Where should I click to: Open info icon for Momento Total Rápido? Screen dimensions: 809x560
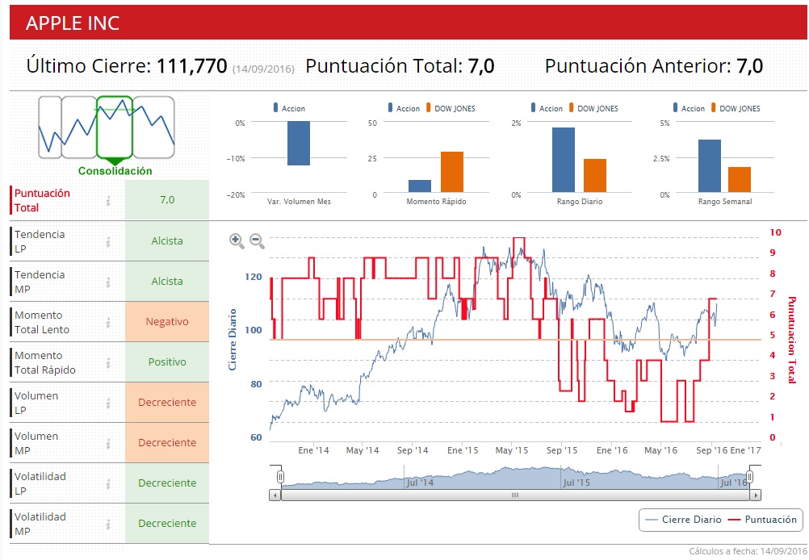click(108, 362)
